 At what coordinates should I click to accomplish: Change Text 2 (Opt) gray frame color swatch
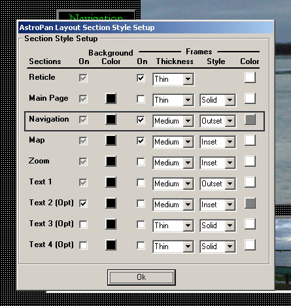250,203
